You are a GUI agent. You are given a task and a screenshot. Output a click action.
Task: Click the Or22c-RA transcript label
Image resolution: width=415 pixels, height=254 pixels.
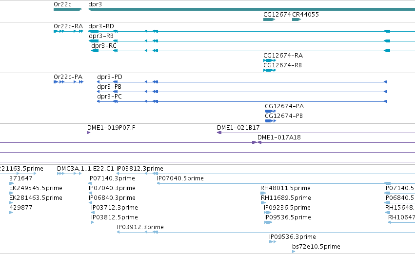pyautogui.click(x=68, y=26)
